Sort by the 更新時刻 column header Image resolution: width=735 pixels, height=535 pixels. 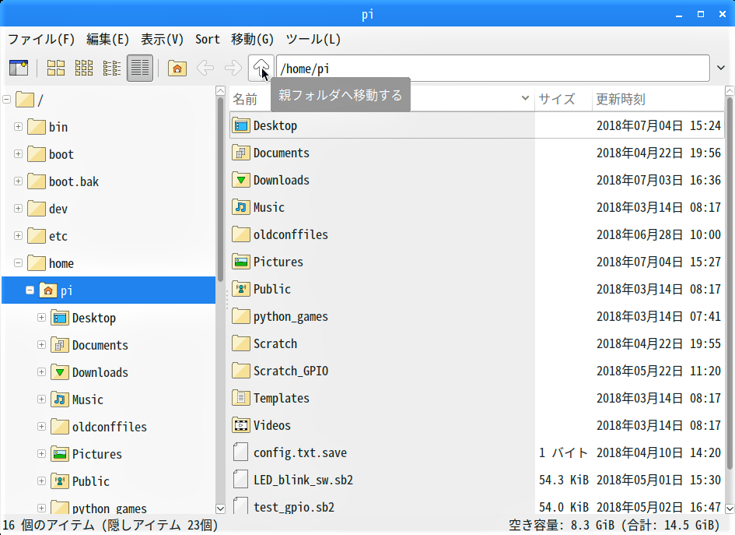tap(621, 99)
